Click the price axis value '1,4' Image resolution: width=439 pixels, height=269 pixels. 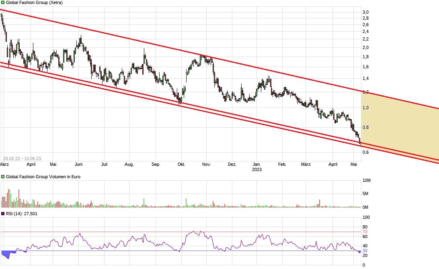pyautogui.click(x=366, y=79)
